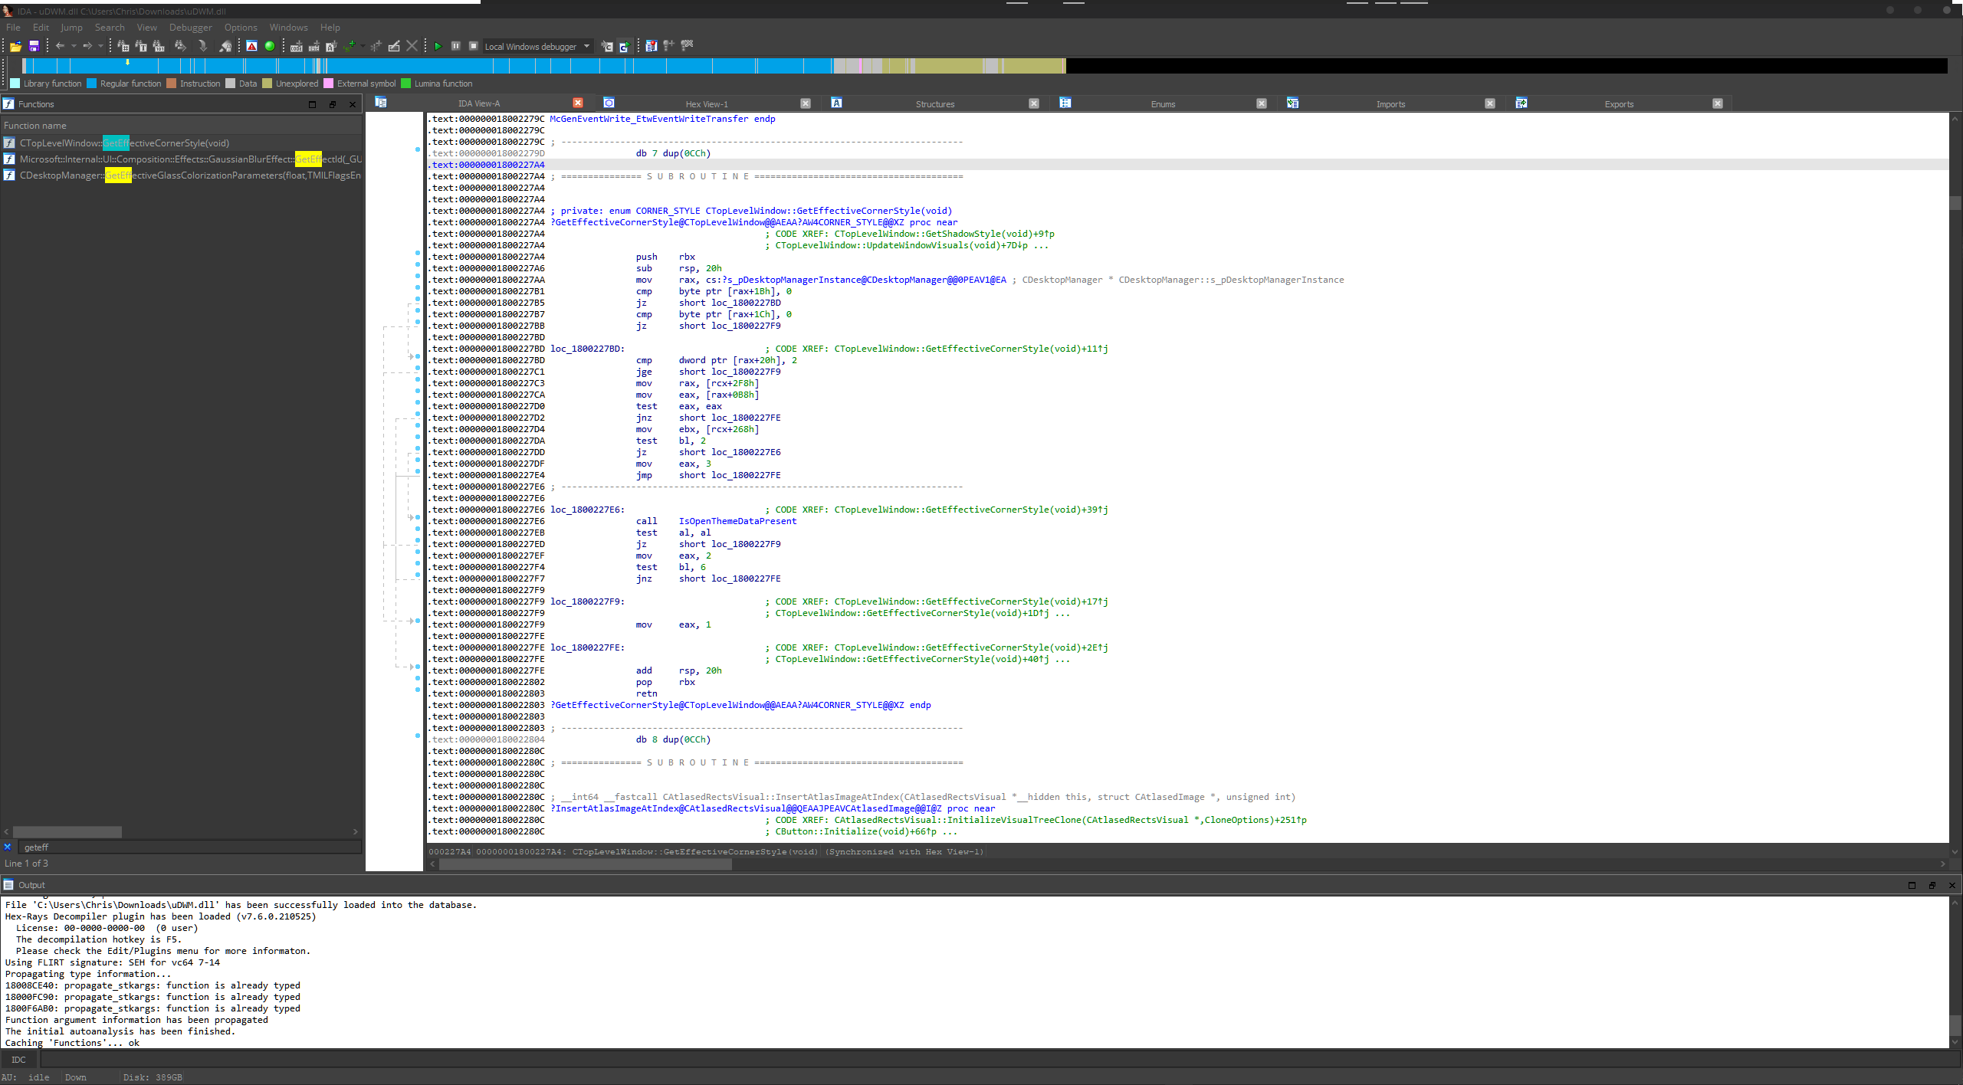
Task: Click the Pause process button
Action: click(x=455, y=46)
